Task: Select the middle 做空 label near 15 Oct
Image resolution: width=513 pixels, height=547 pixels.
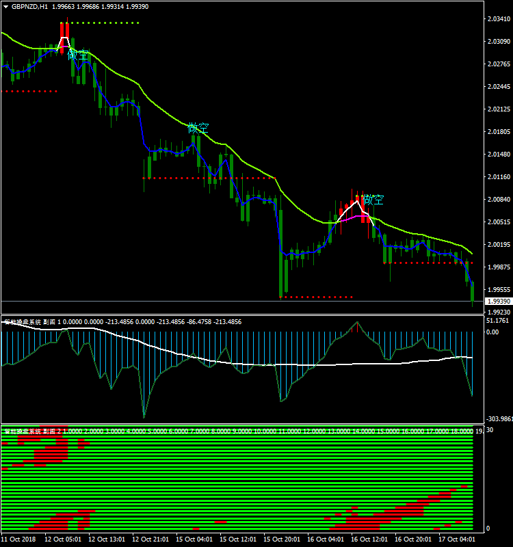Action: pos(198,128)
